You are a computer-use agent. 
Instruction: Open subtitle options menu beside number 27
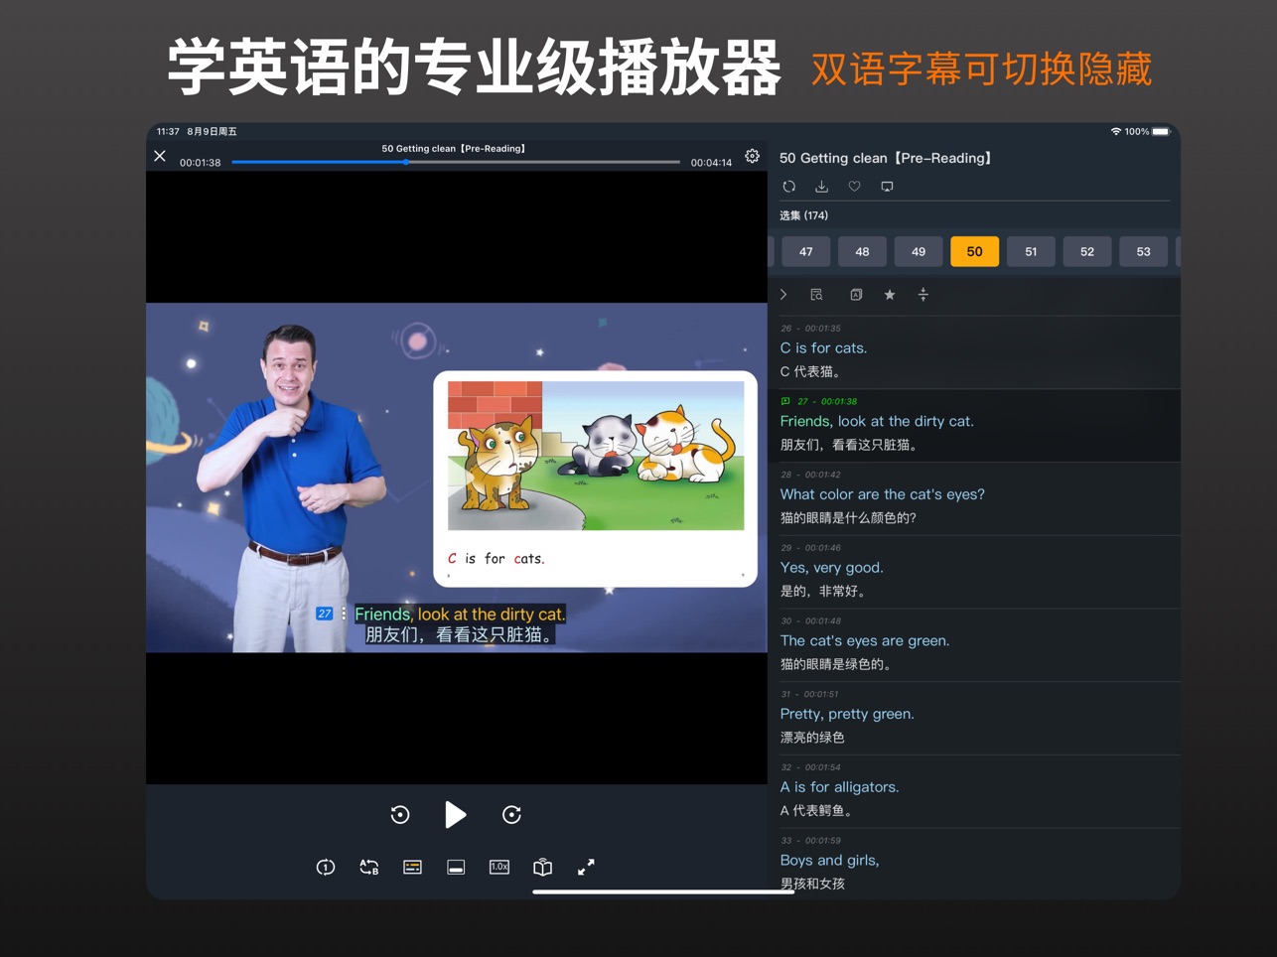[344, 614]
